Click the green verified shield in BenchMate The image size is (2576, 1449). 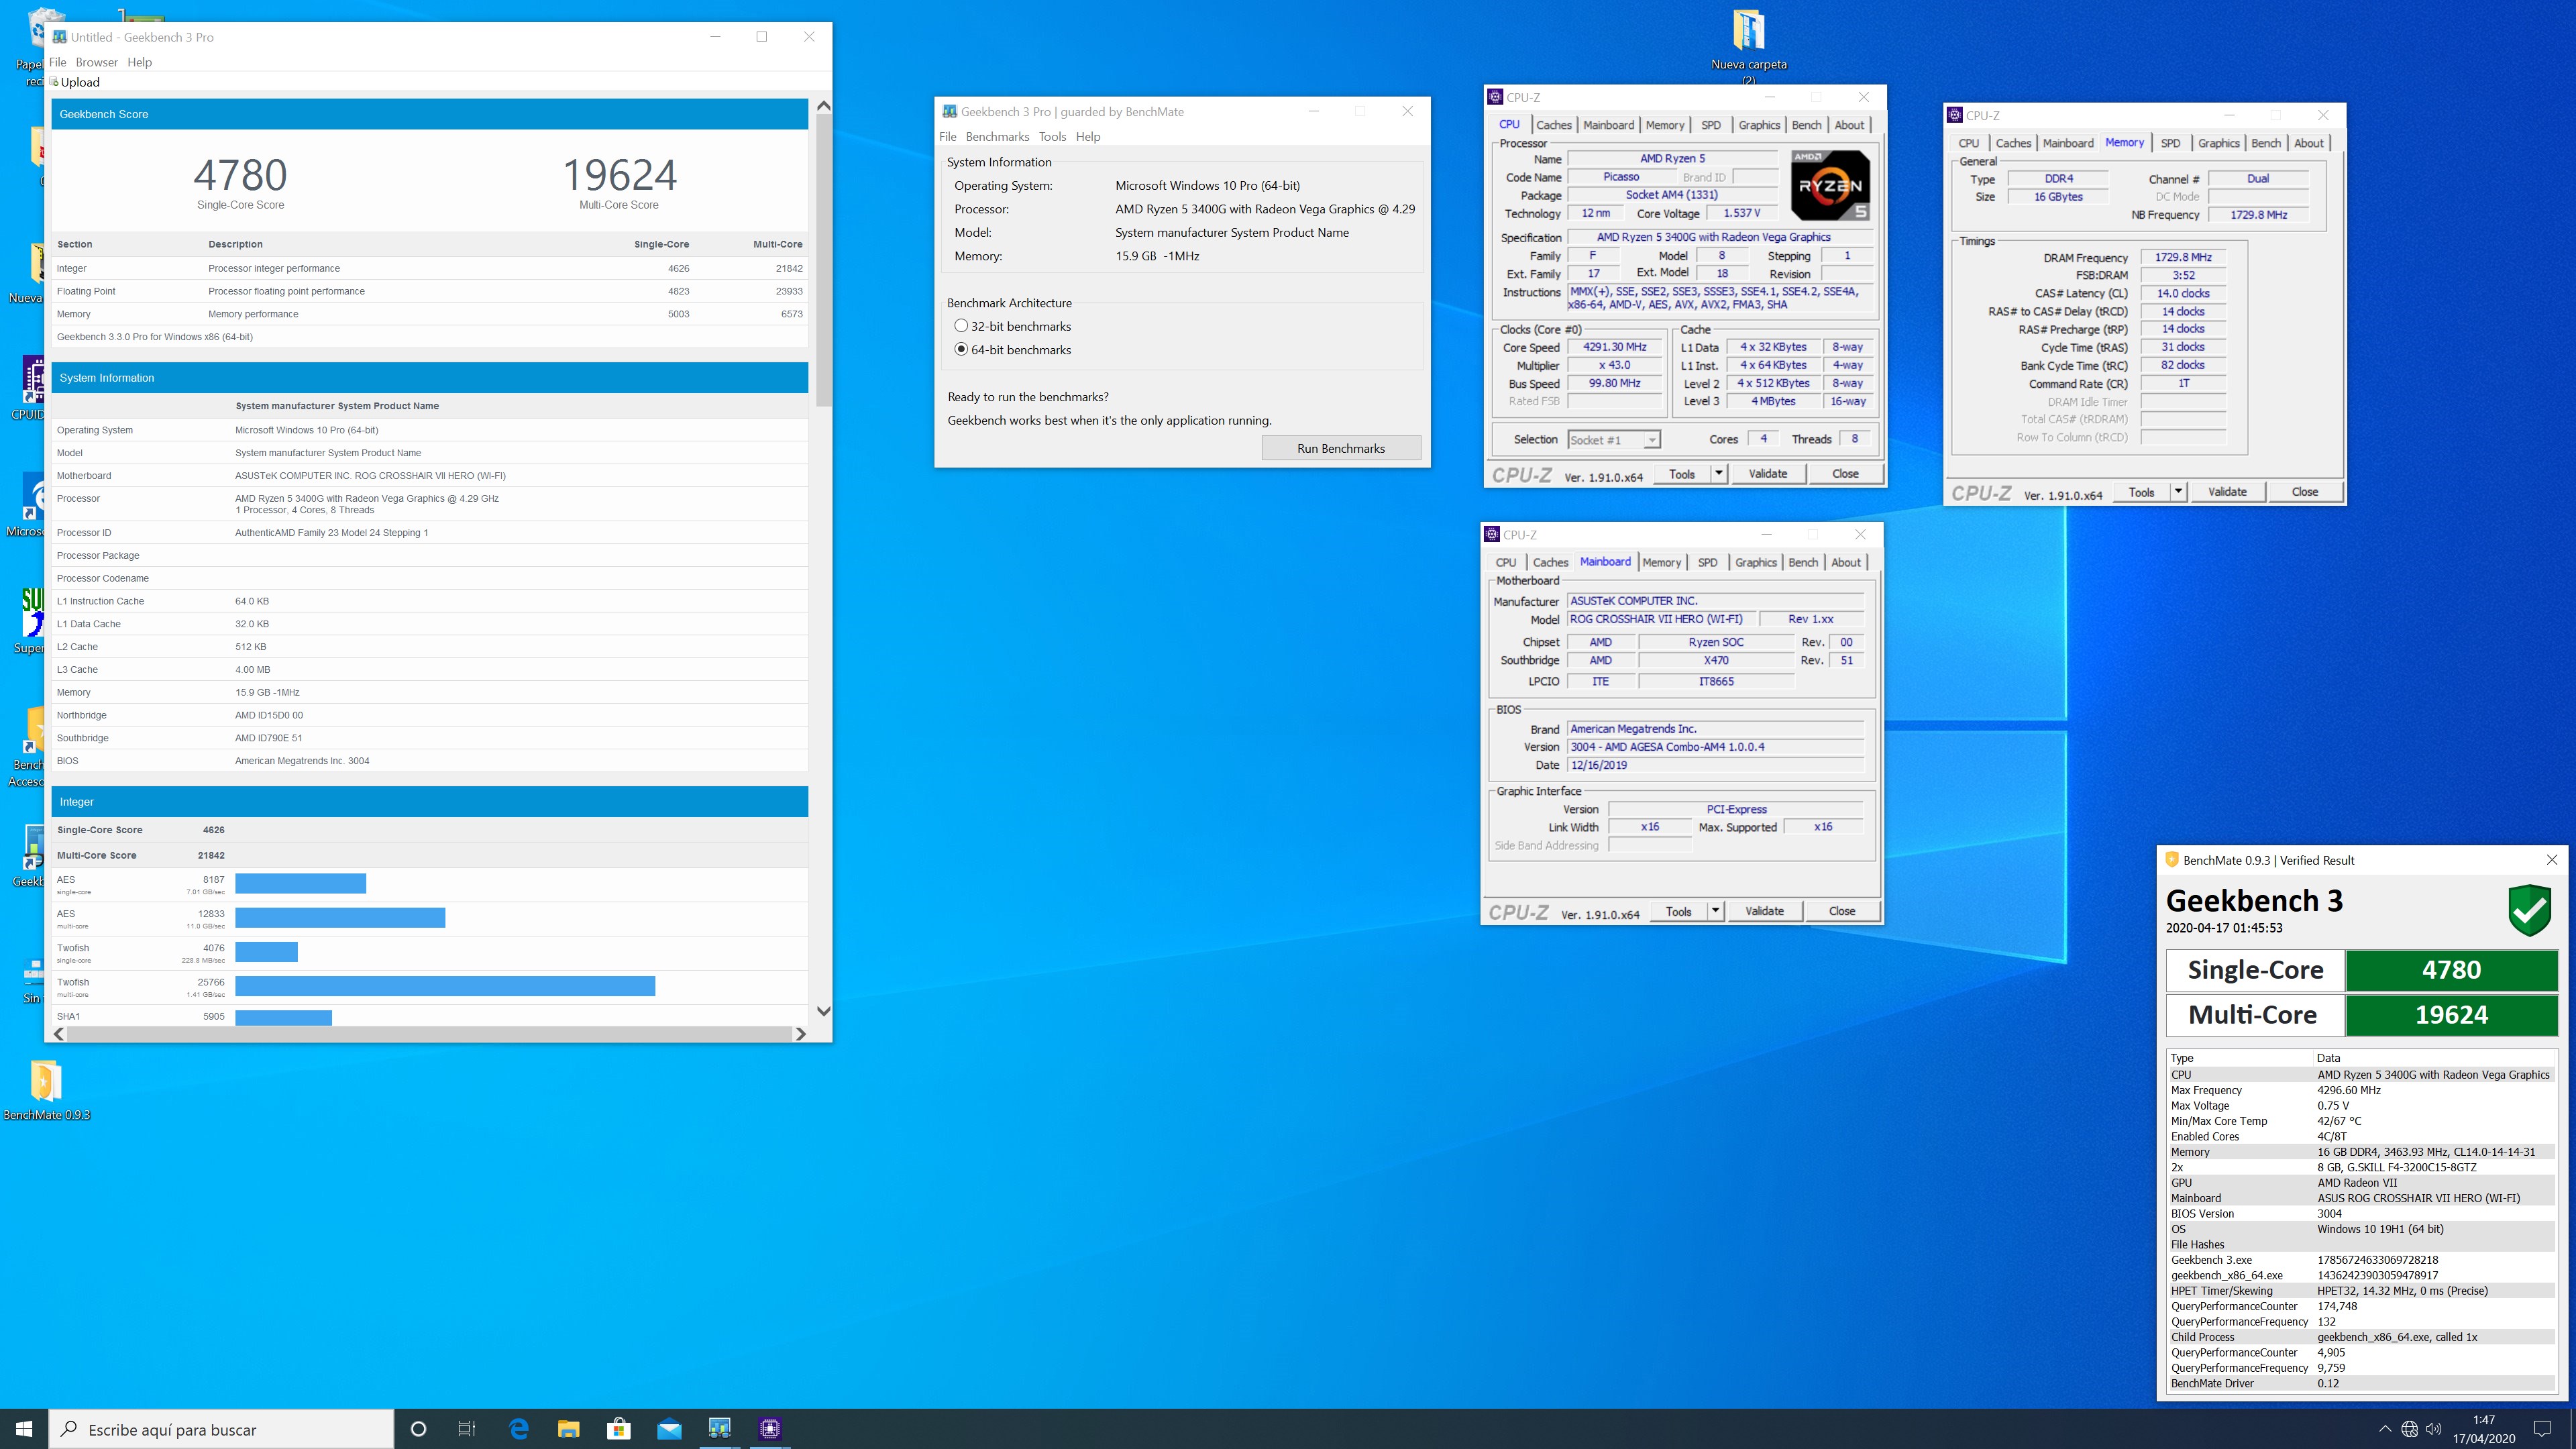(2529, 910)
